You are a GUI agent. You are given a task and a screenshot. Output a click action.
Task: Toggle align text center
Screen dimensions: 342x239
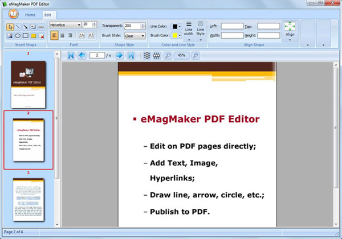pyautogui.click(x=62, y=35)
